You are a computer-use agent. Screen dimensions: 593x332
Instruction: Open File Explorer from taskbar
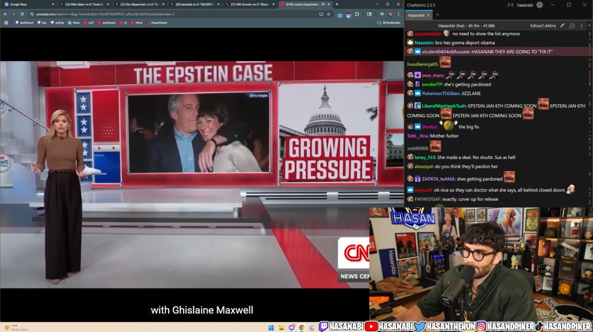(282, 327)
